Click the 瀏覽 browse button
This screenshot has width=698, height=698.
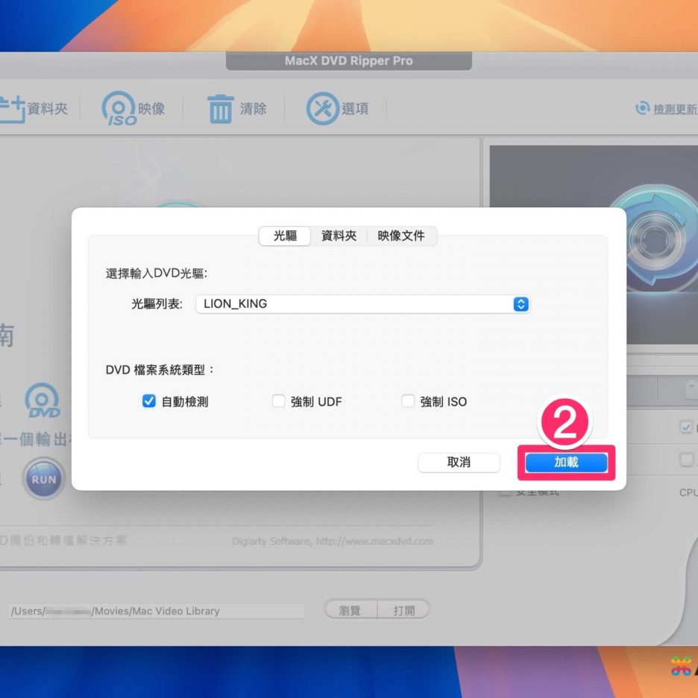[350, 610]
